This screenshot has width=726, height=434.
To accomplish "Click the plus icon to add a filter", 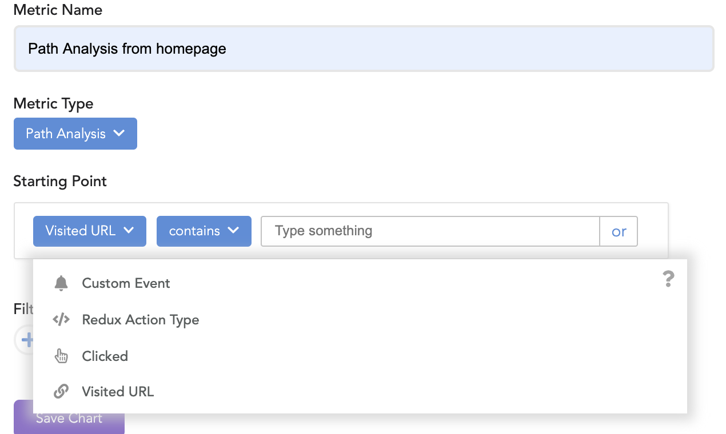I will (26, 341).
